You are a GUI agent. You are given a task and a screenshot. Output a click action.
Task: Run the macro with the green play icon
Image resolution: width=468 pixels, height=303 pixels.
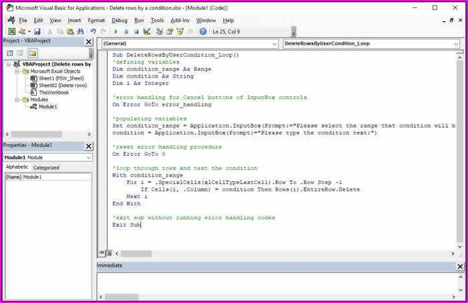coord(116,31)
